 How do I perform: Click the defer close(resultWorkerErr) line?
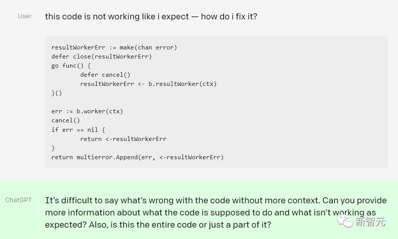(x=101, y=57)
